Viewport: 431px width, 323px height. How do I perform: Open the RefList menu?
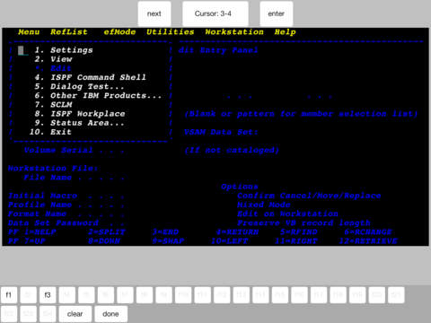pyautogui.click(x=69, y=32)
